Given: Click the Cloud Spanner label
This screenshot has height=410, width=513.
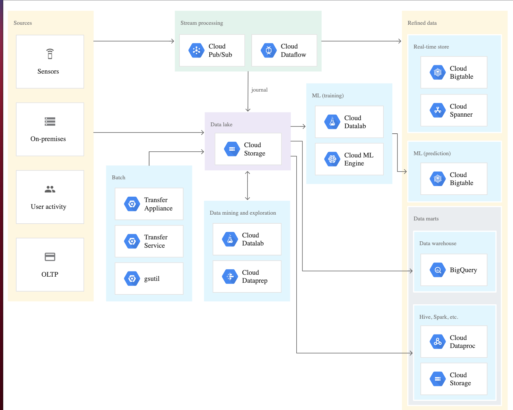Looking at the screenshot, I should [461, 110].
